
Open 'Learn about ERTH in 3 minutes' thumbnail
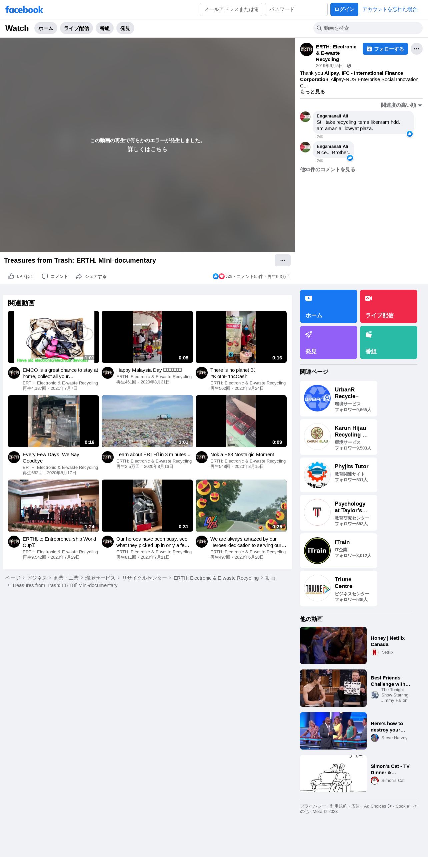147,421
